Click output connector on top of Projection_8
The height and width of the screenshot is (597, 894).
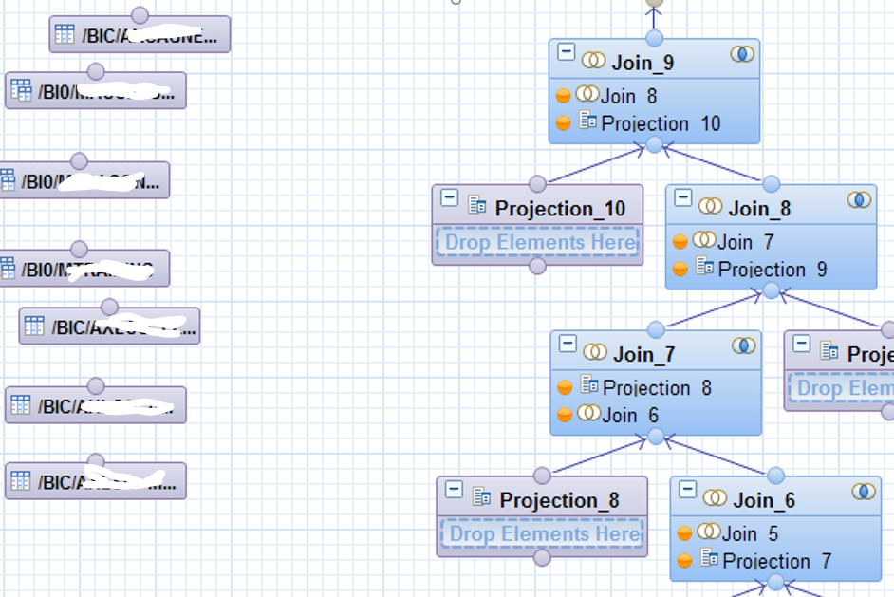point(542,475)
